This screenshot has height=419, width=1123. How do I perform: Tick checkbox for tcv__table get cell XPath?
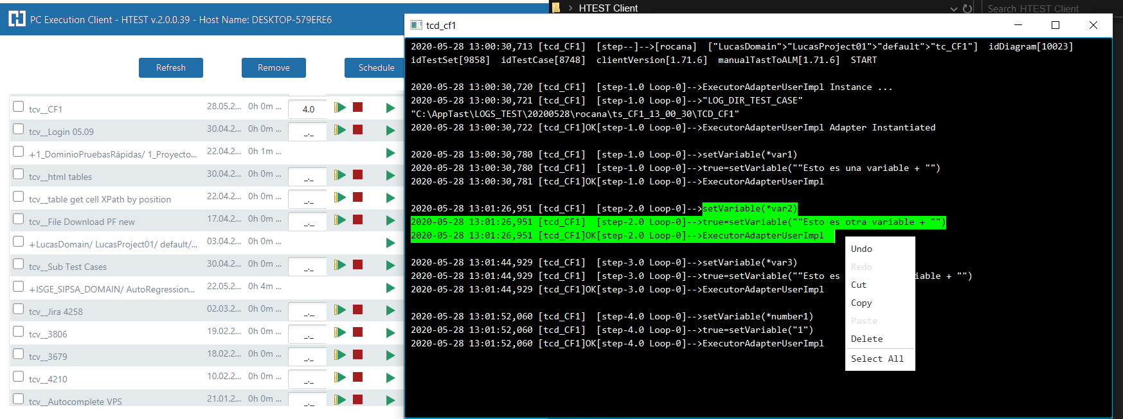click(19, 197)
